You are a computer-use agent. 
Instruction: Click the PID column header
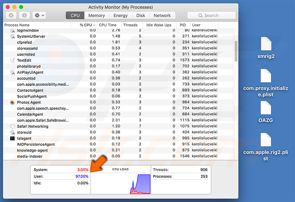[183, 25]
